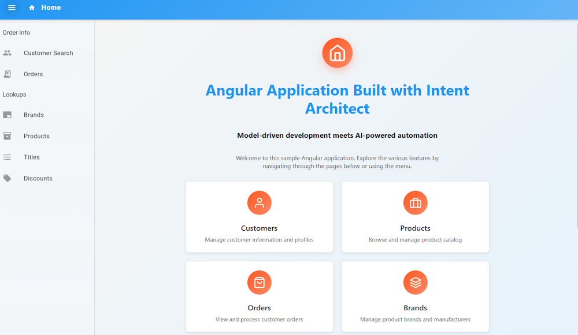This screenshot has width=578, height=335.
Task: Click the Titles list icon in the sidebar
Action: click(8, 157)
